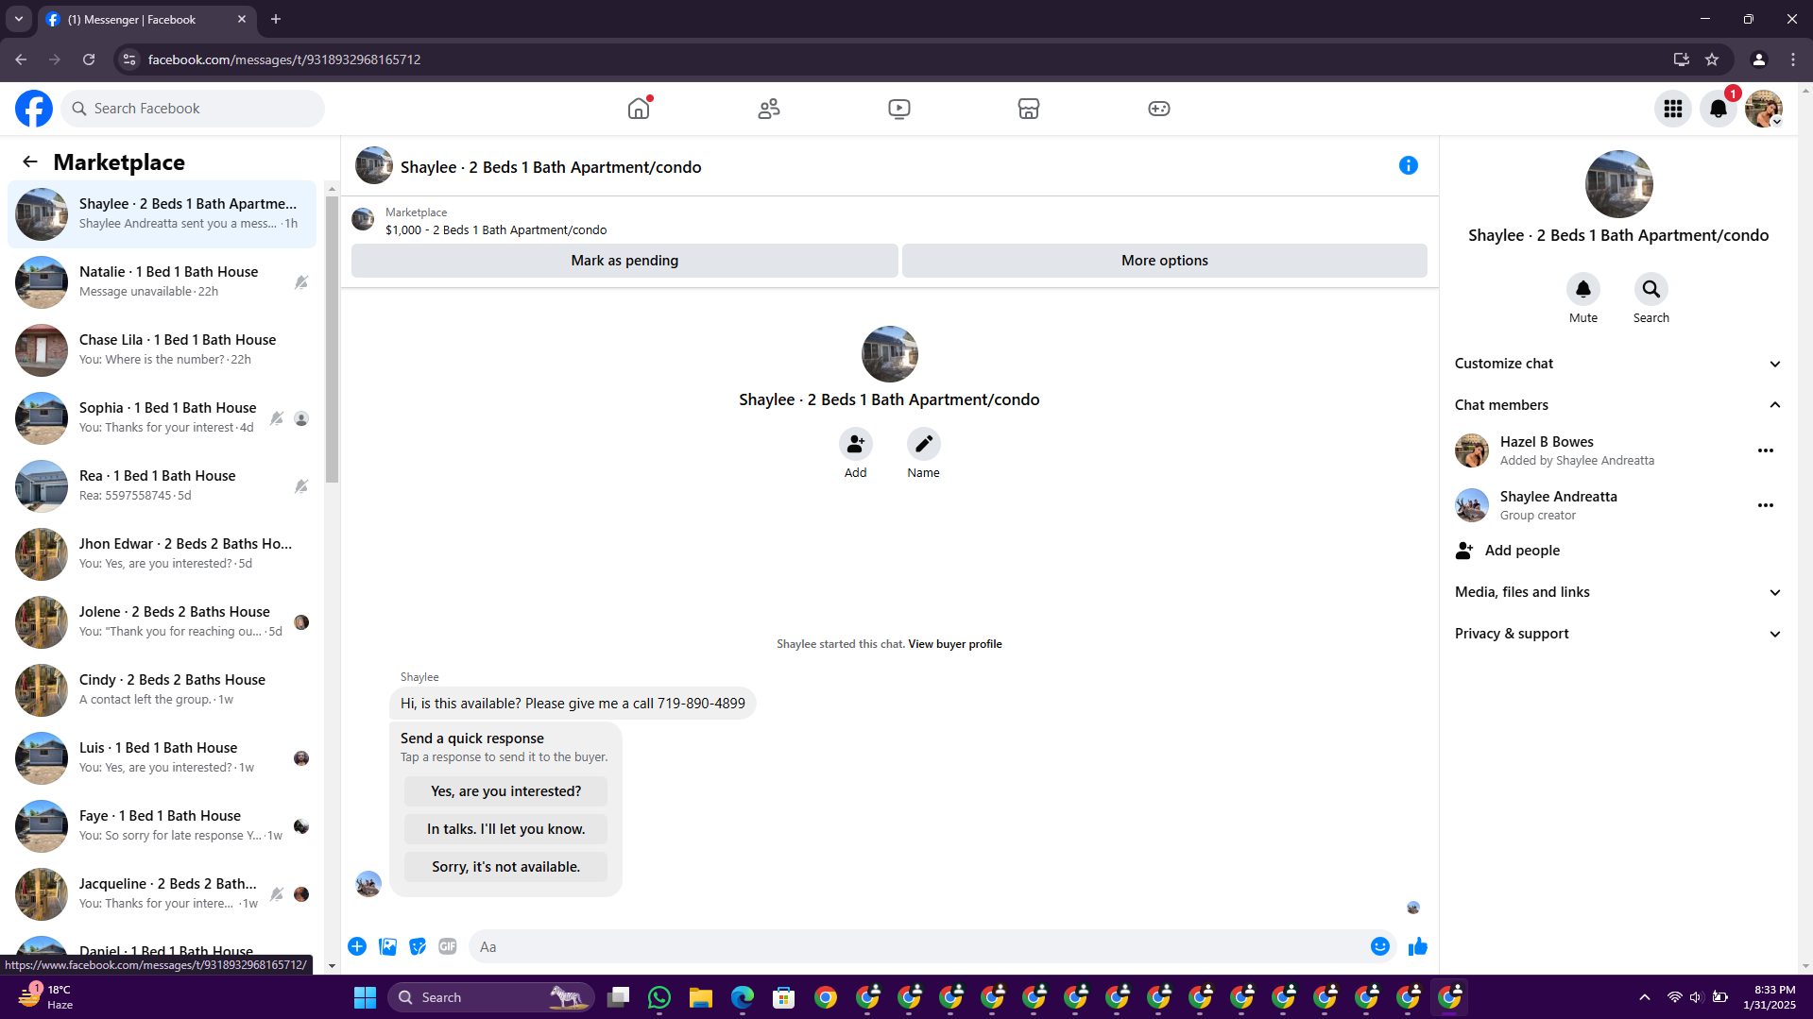Open the Gaming icon in top navigation
The height and width of the screenshot is (1019, 1813).
1159,109
